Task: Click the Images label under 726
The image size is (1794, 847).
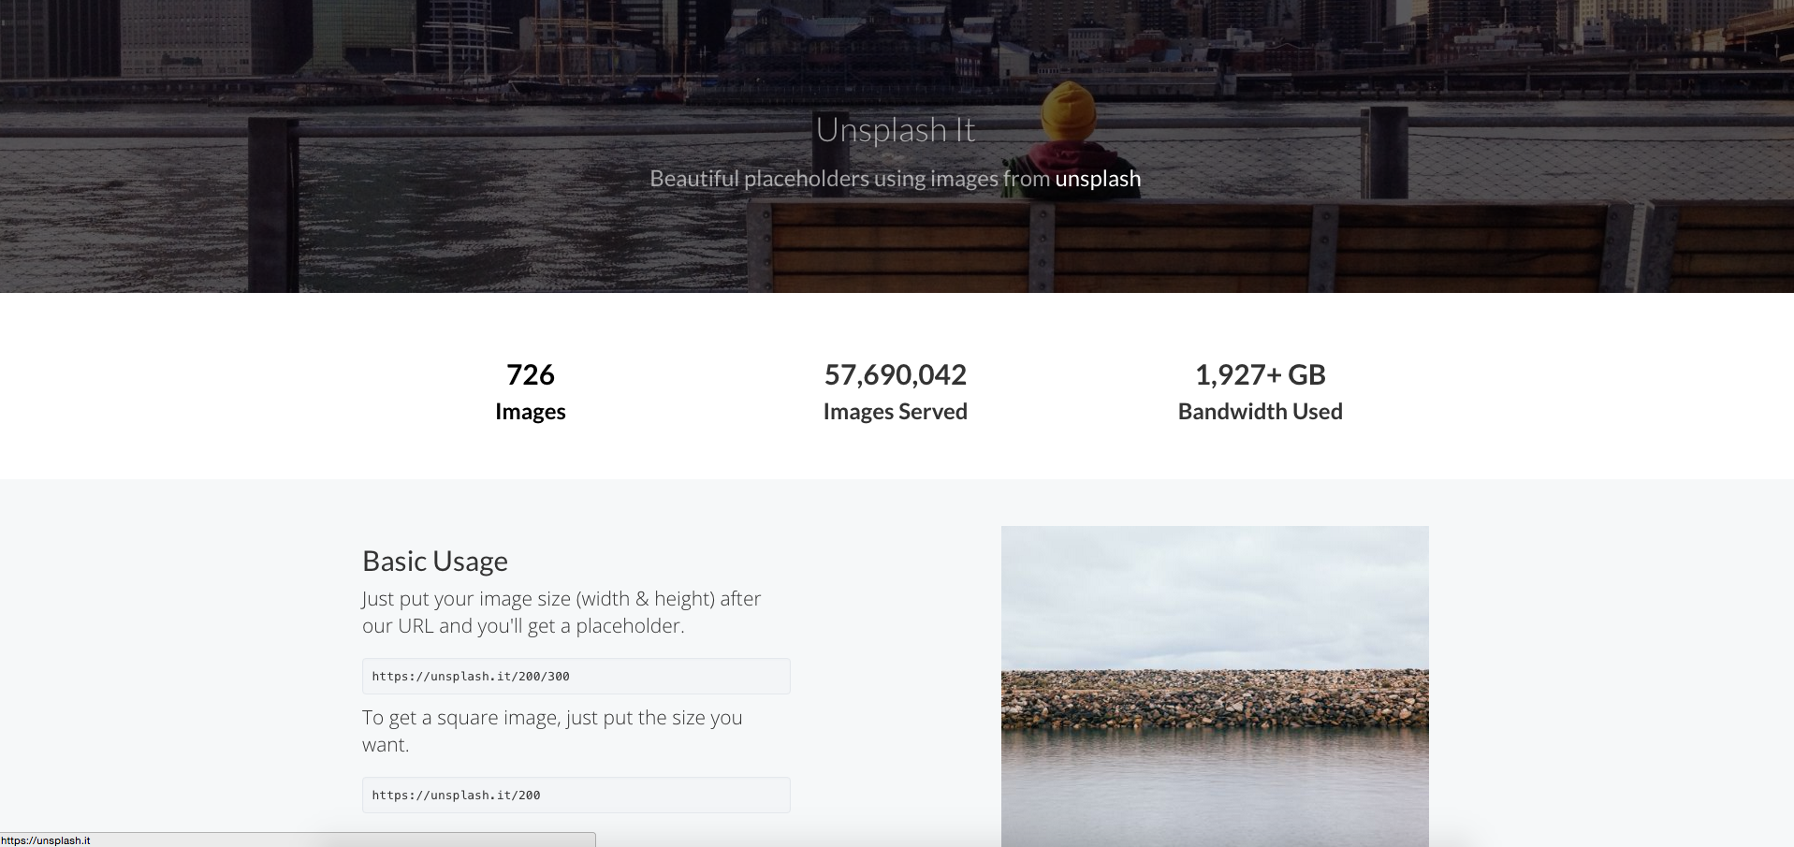Action: tap(530, 411)
